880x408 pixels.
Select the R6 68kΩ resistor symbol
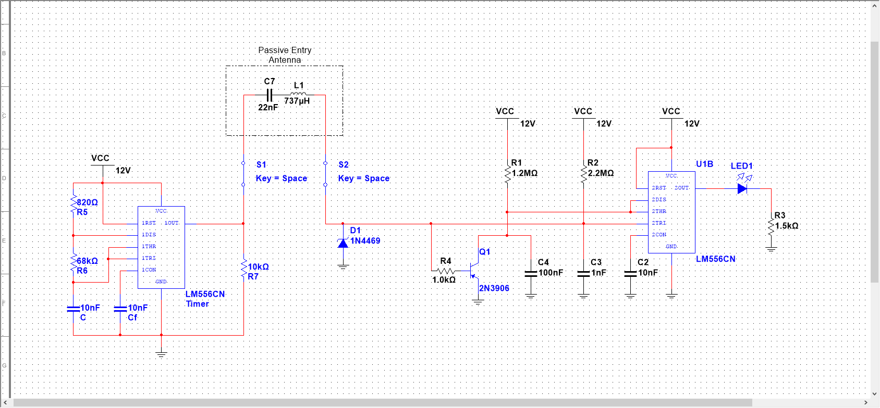point(73,262)
